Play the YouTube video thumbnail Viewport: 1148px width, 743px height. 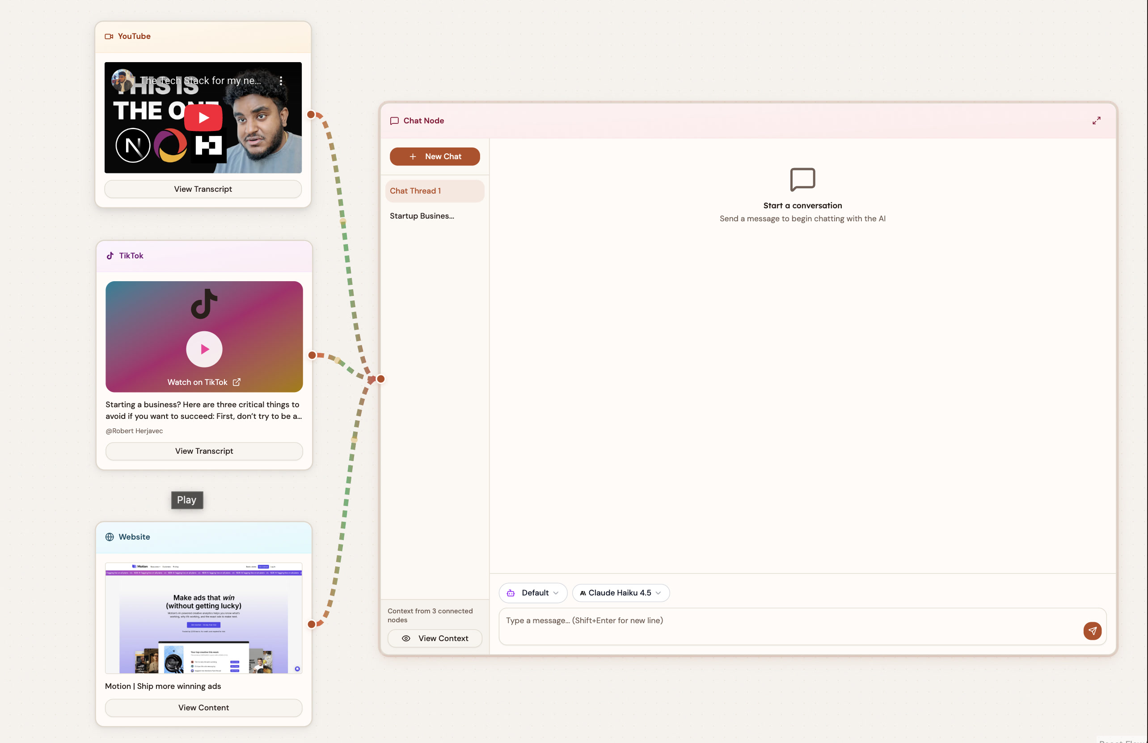(x=203, y=117)
